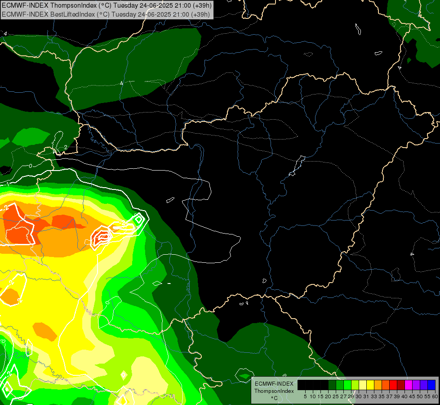The width and height of the screenshot is (440, 405).
Task: Select the bright red legend swatch for 37–39
Action: tap(393, 385)
